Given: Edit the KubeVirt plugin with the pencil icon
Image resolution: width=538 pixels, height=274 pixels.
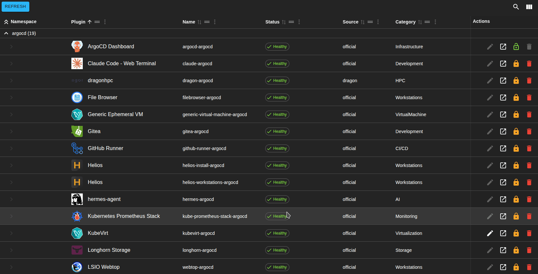Looking at the screenshot, I should click(x=490, y=233).
